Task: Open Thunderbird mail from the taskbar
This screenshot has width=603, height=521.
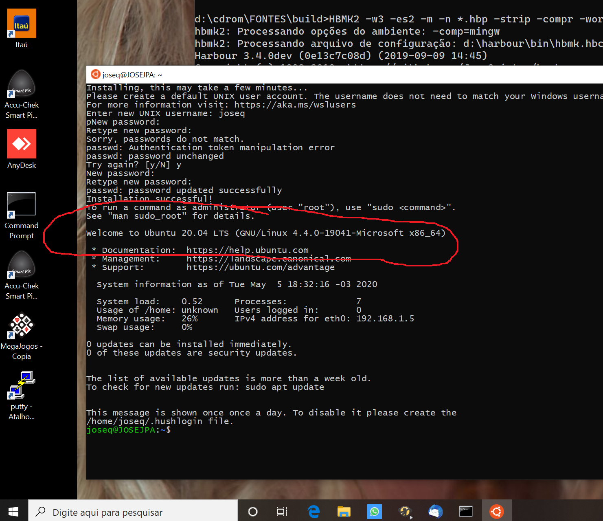Action: (436, 511)
